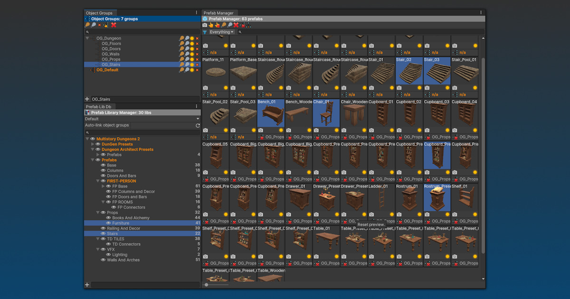Viewport: 570px width, 299px height.
Task: Open the Everything filter dropdown
Action: pos(221,32)
